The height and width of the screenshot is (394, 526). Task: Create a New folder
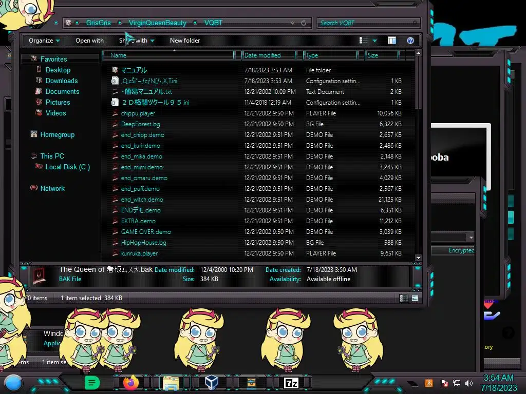(x=185, y=41)
